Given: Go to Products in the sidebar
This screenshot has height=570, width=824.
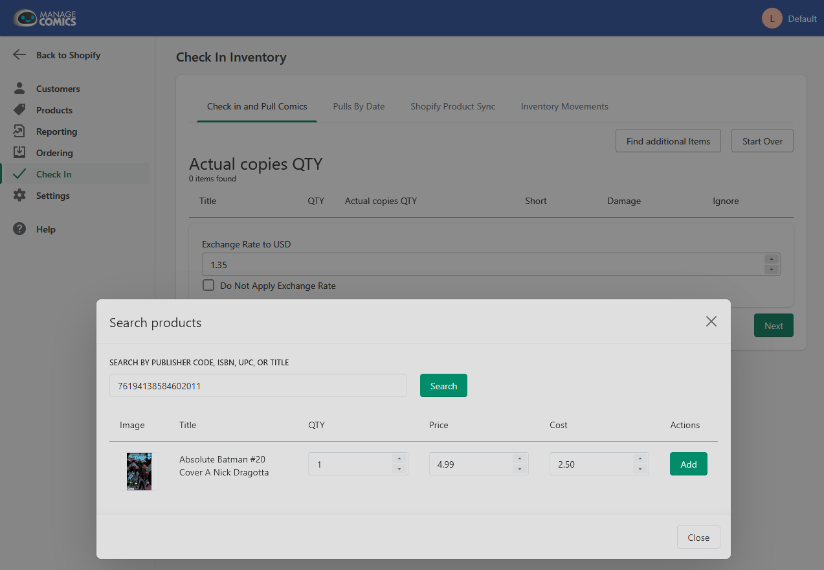Looking at the screenshot, I should [54, 110].
